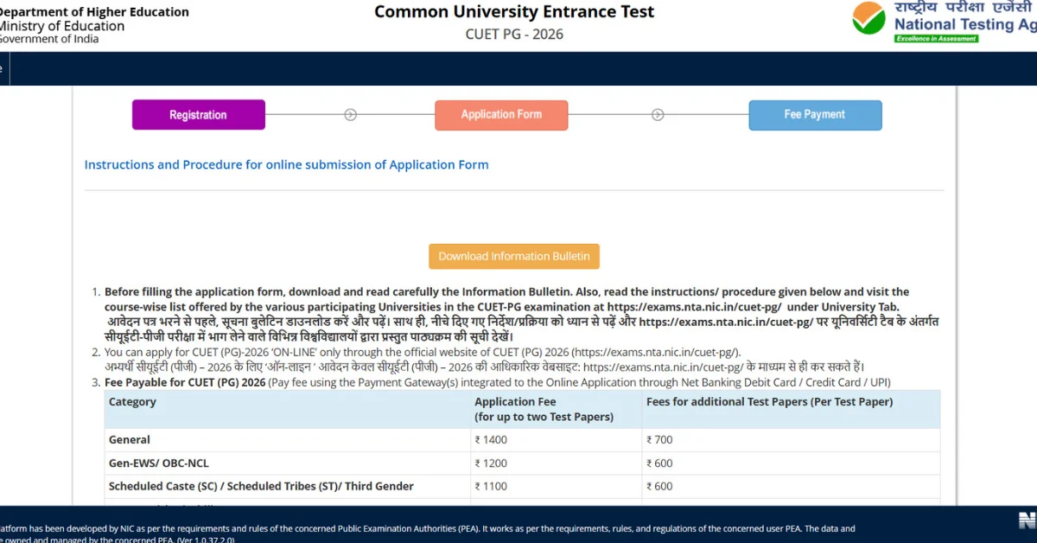Click the Application Fee column header
This screenshot has width=1037, height=543.
pos(544,409)
